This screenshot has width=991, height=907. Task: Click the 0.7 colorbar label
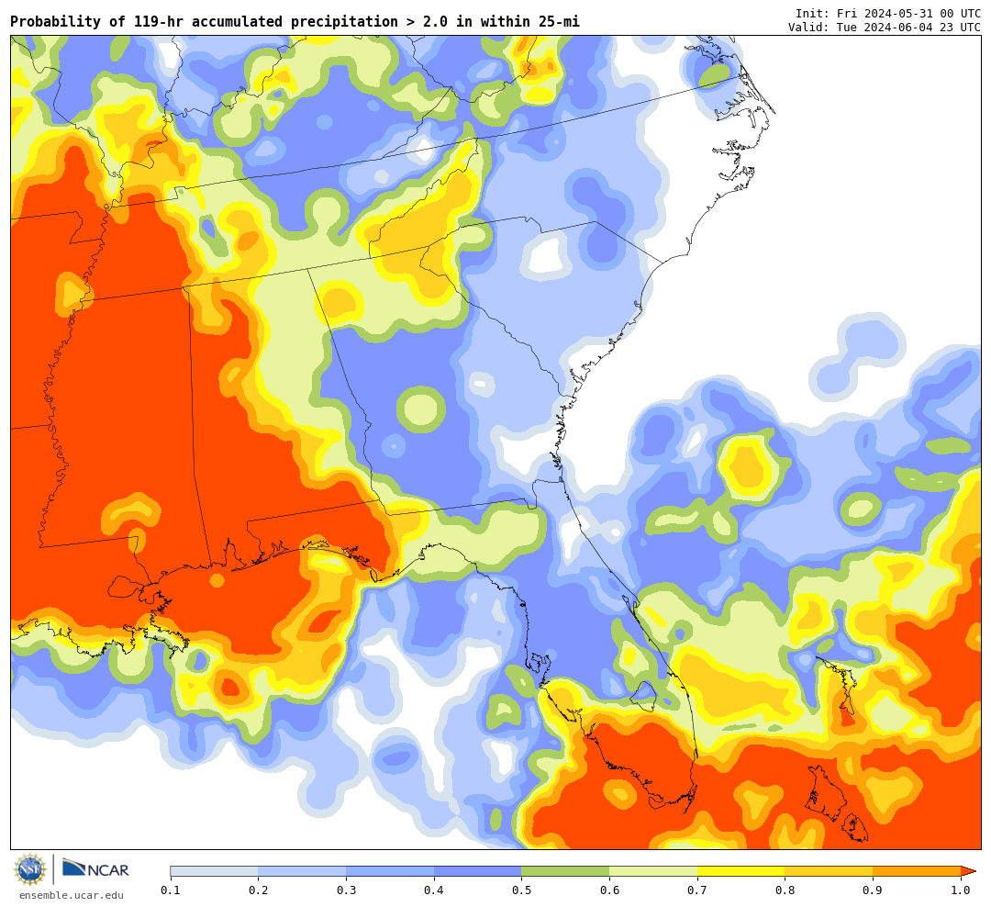697,890
